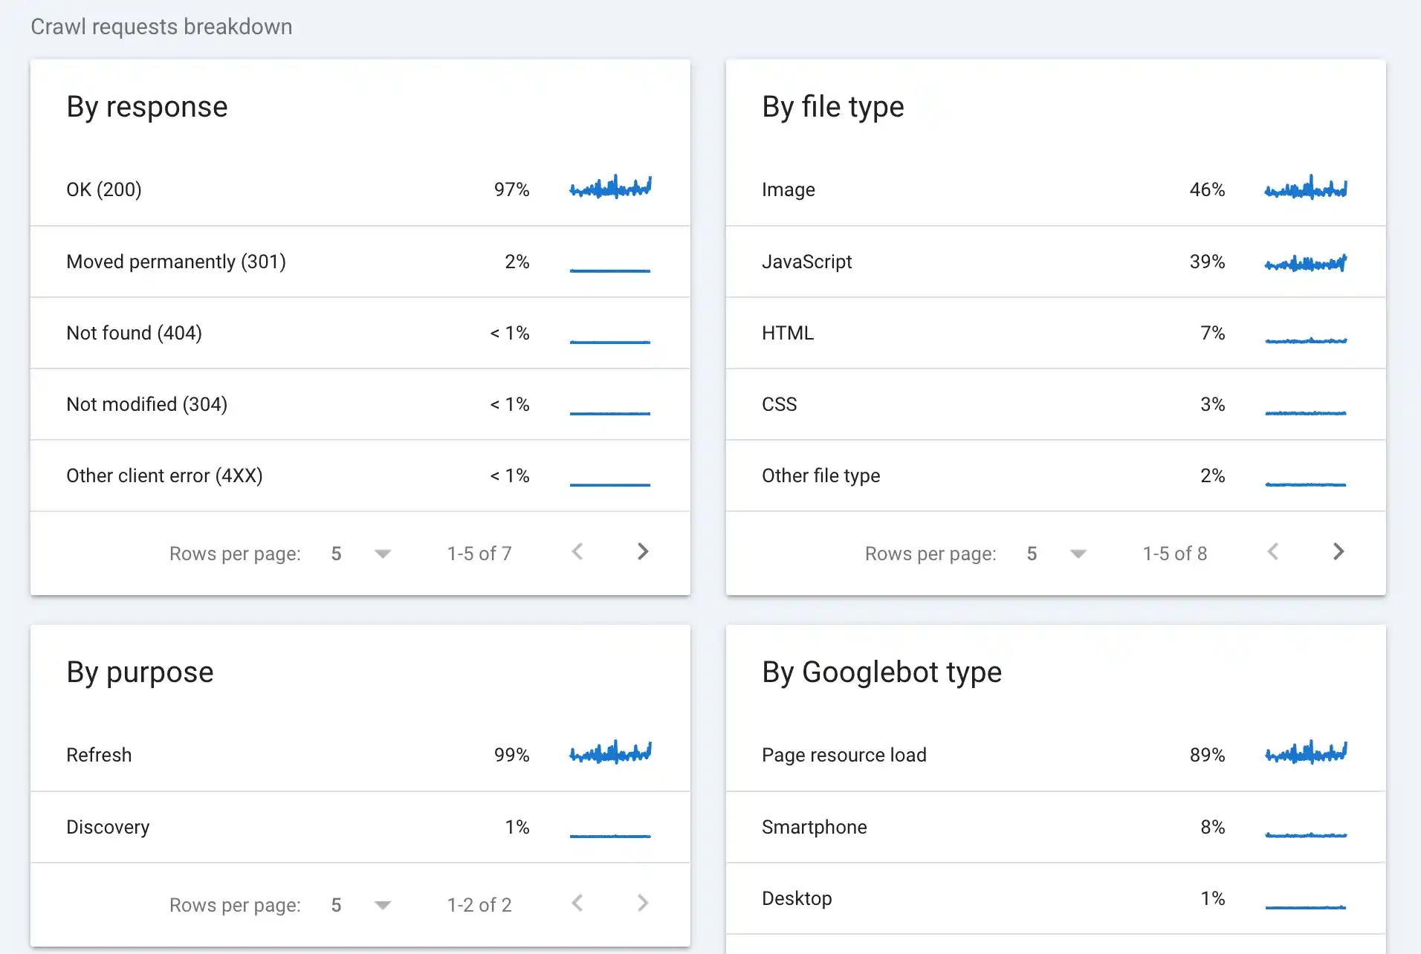
Task: Click the OK (200) sparkline chart
Action: [610, 186]
